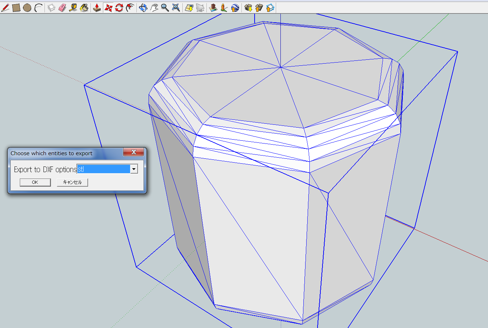Confirm export by clicking OK
The width and height of the screenshot is (488, 328).
pos(35,182)
